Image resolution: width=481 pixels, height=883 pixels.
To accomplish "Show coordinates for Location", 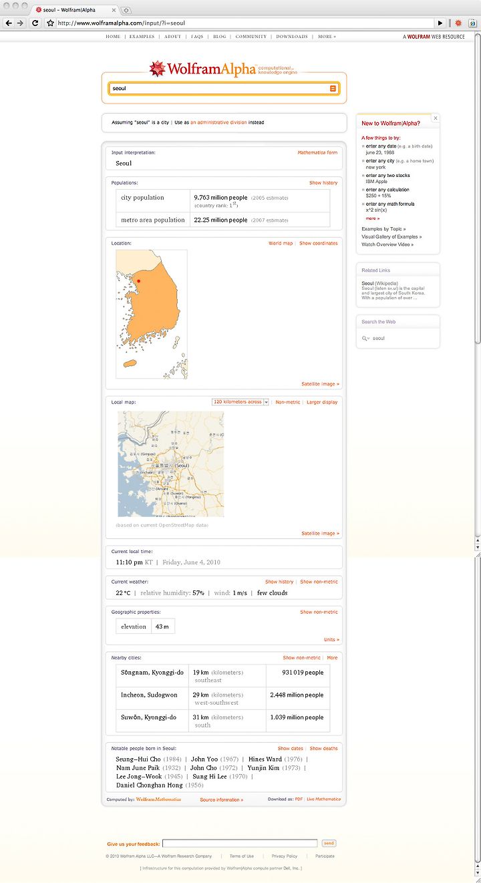I will [x=319, y=244].
